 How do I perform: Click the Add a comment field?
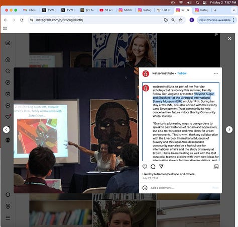tap(180, 188)
